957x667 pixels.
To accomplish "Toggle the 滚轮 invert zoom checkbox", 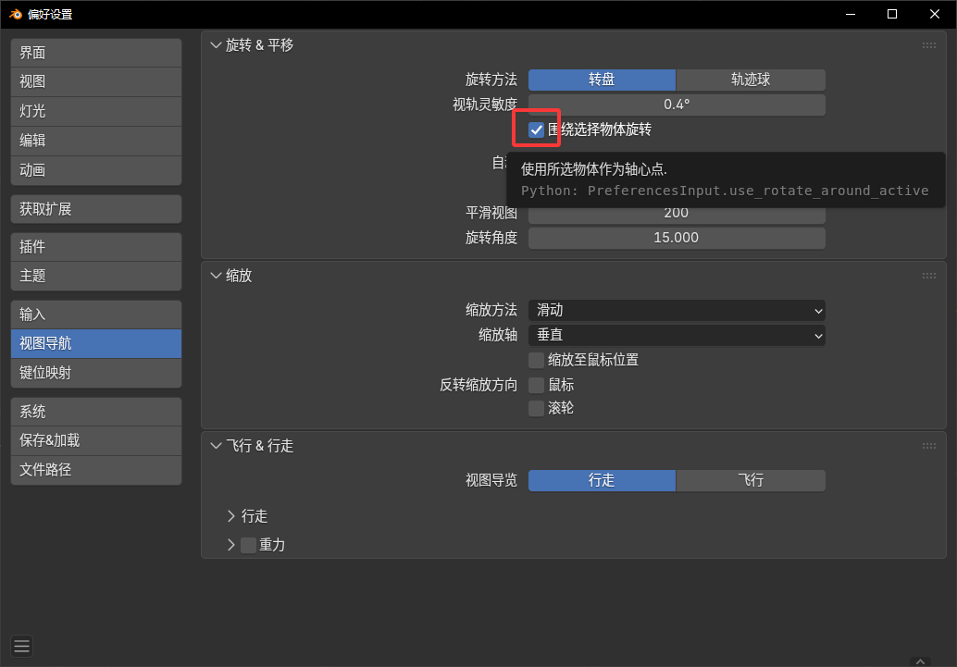I will 537,408.
